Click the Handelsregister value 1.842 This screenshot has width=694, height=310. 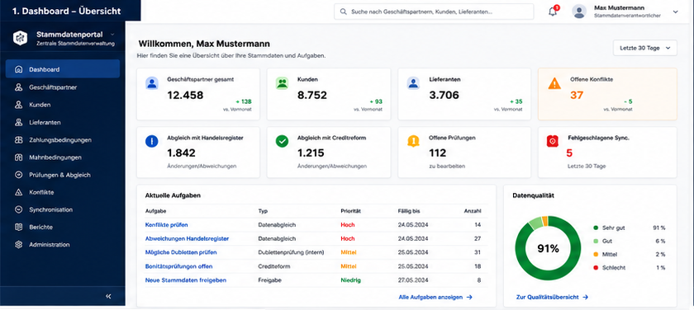(x=181, y=153)
